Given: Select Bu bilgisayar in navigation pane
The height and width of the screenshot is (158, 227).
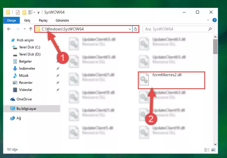Looking at the screenshot, I should [x=32, y=109].
